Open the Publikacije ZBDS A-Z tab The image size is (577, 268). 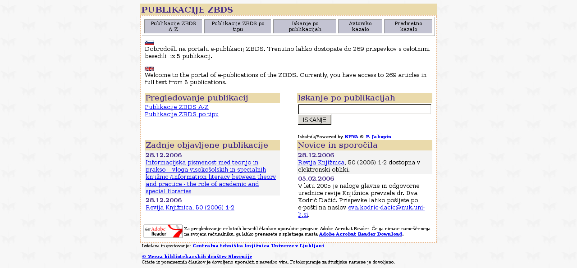point(173,26)
